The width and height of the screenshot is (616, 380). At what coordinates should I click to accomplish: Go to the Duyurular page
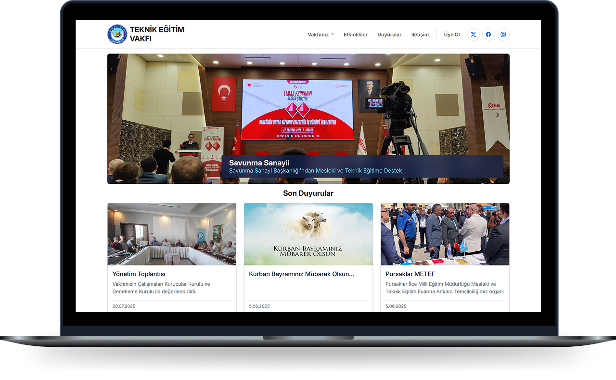(x=389, y=35)
